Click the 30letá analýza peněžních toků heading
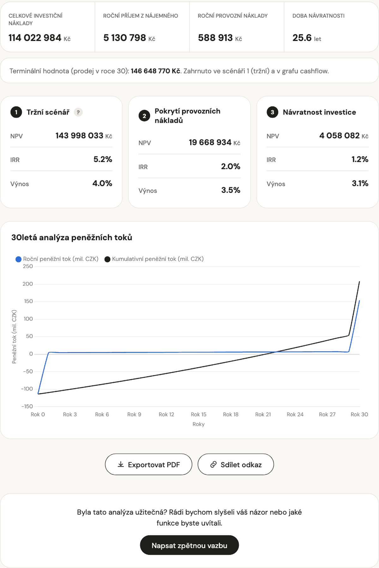 pos(72,237)
